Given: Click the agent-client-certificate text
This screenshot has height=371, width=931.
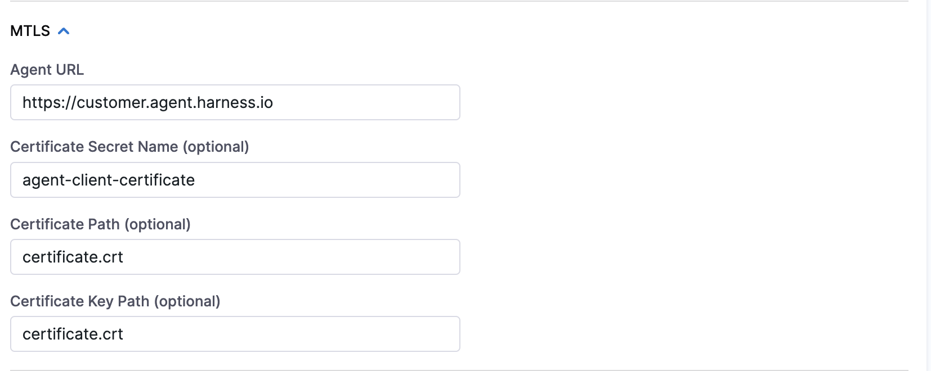Looking at the screenshot, I should tap(109, 180).
